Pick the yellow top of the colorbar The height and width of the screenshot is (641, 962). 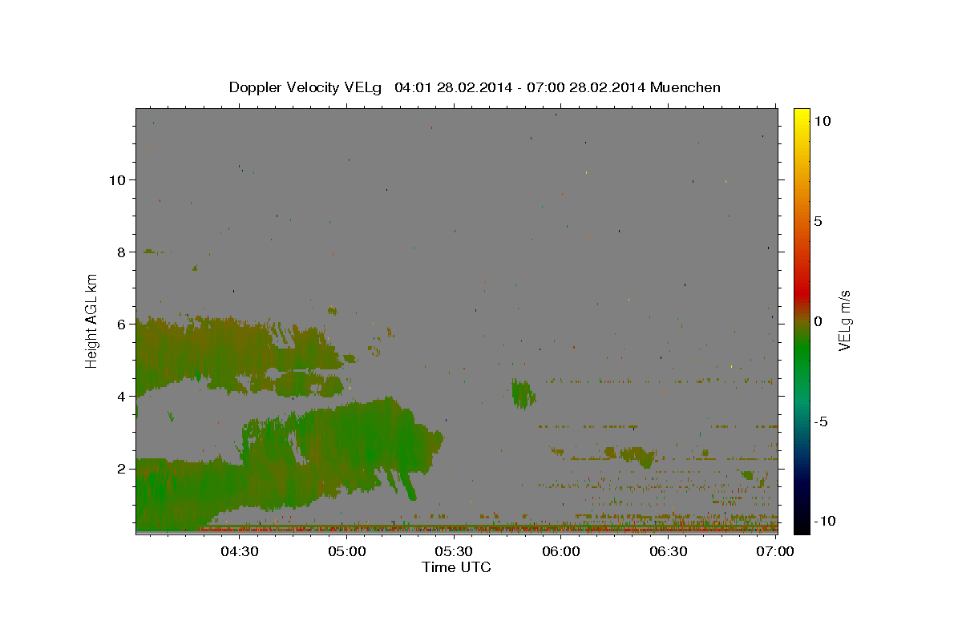[x=801, y=114]
